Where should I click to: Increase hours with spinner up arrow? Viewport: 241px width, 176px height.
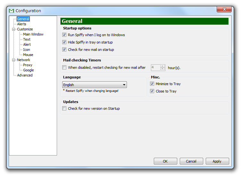(162, 66)
